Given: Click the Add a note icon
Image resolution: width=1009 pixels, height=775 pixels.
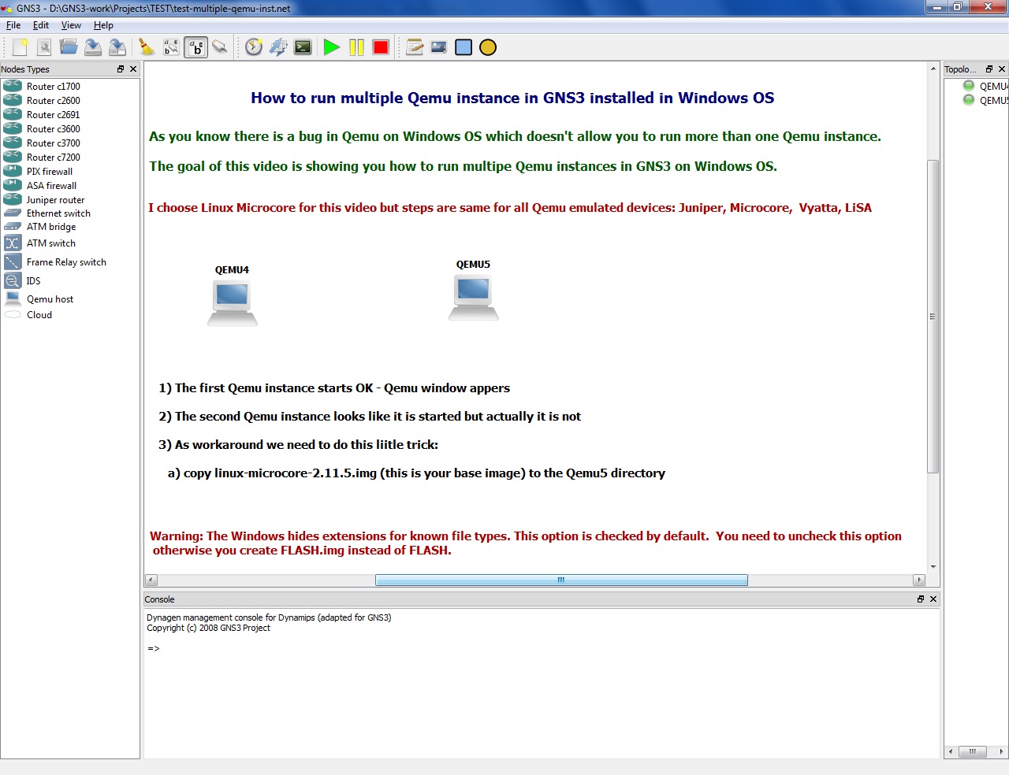Looking at the screenshot, I should click(x=415, y=47).
